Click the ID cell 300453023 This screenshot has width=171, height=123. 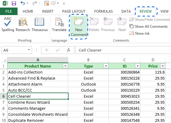click(124, 96)
